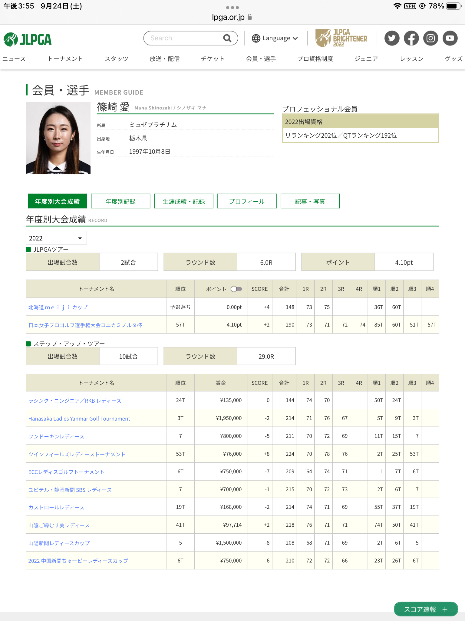The image size is (465, 621).
Task: Open the ジュニア menu
Action: pos(366,59)
